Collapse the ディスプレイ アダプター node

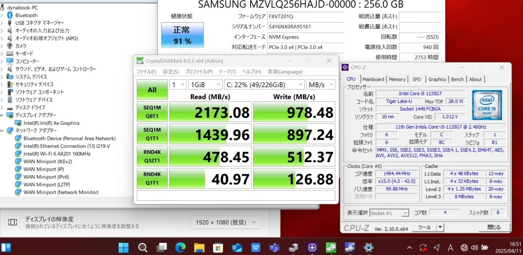coord(2,115)
